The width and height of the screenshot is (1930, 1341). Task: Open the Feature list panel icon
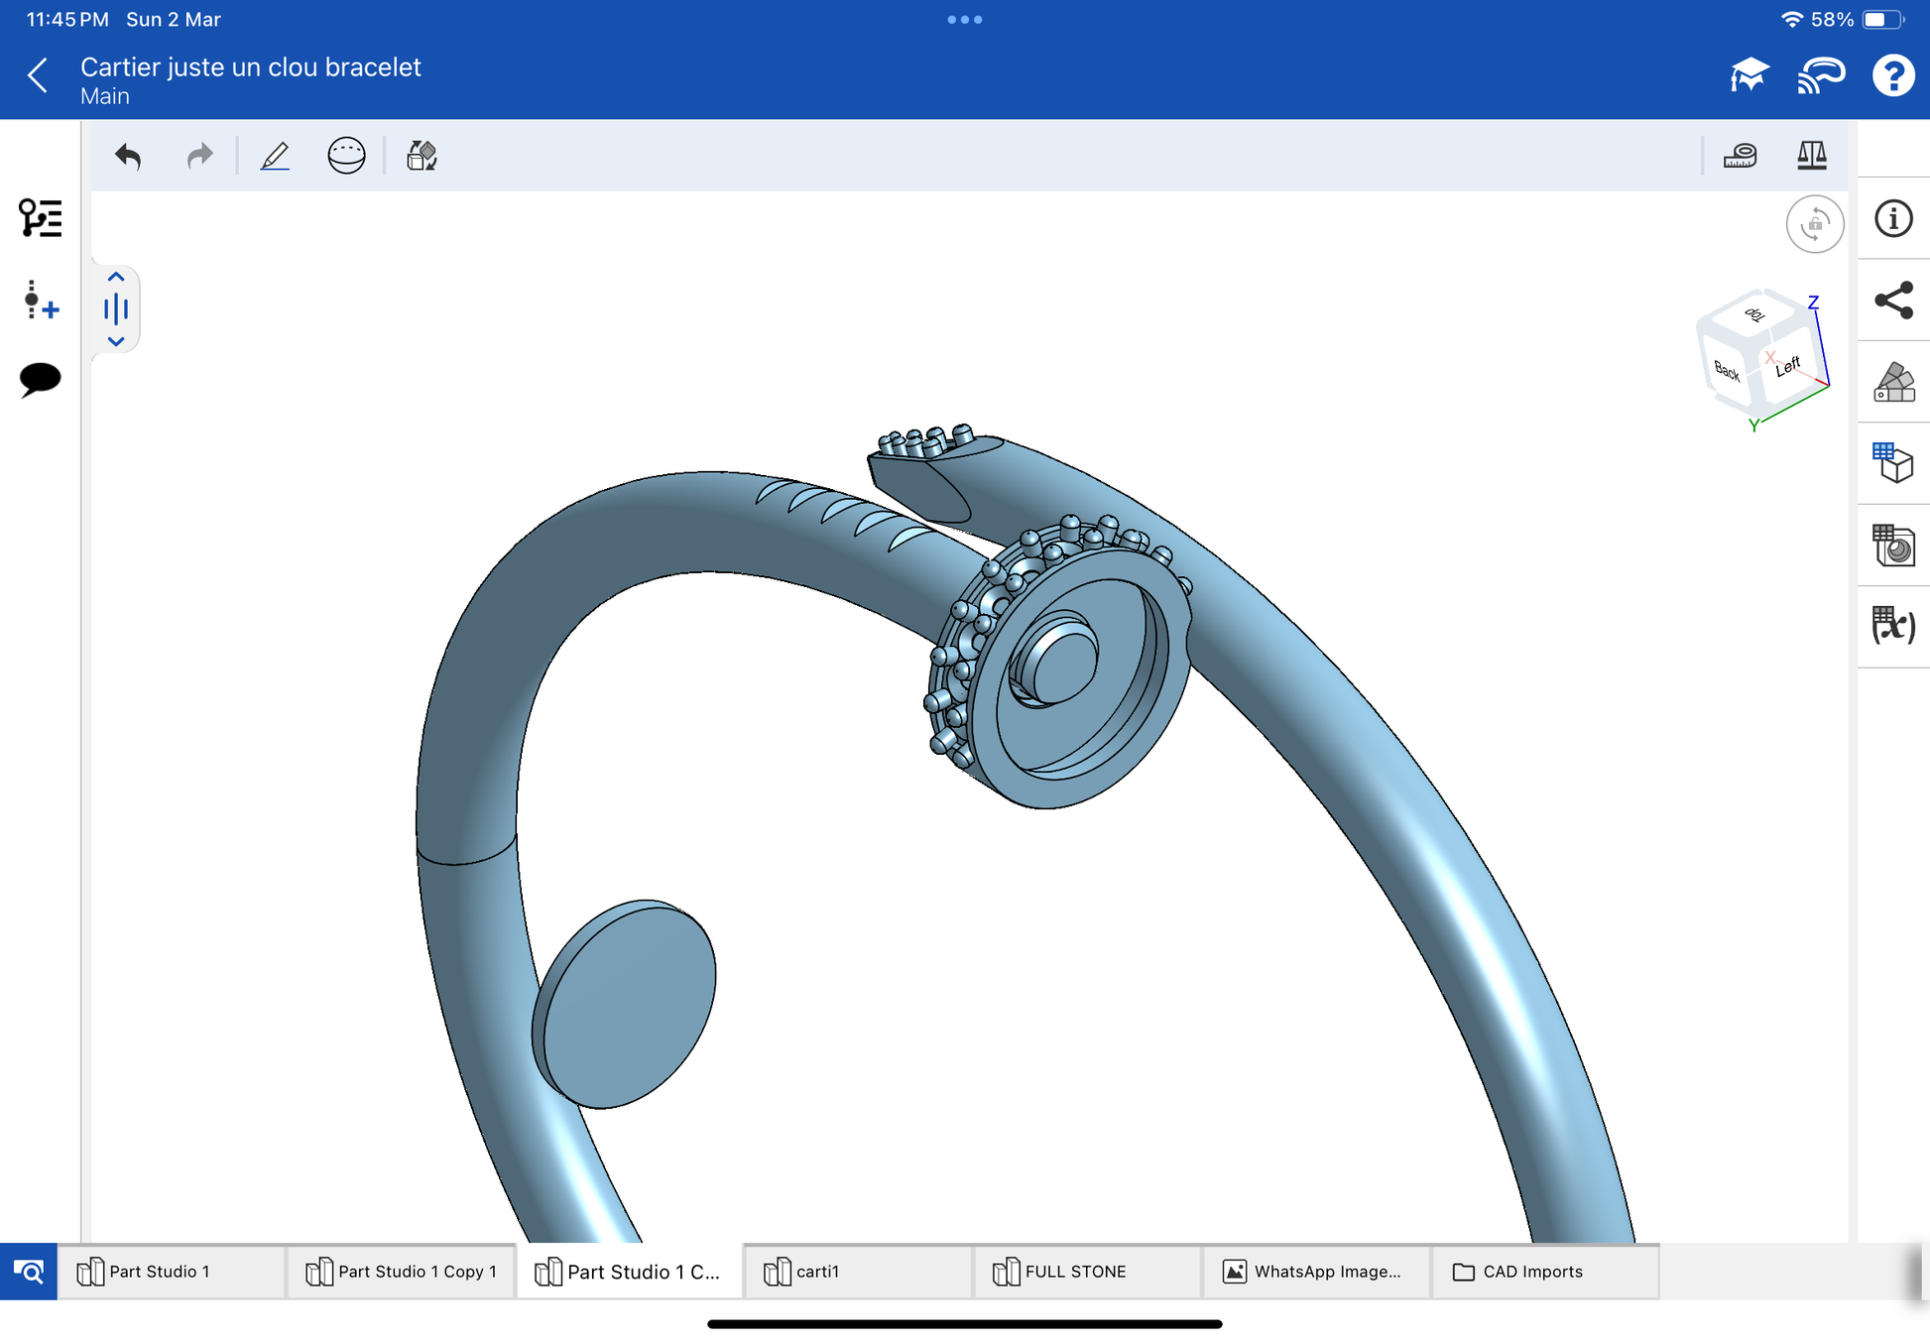pos(40,218)
